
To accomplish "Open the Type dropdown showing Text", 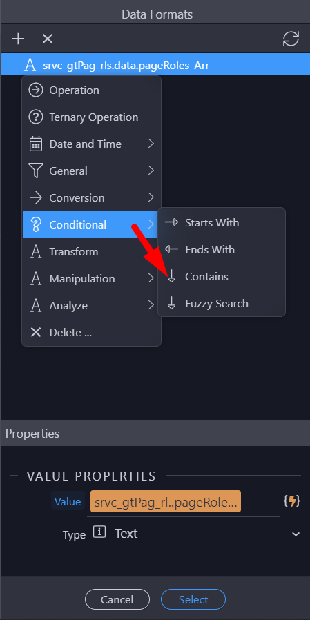I will [x=208, y=534].
